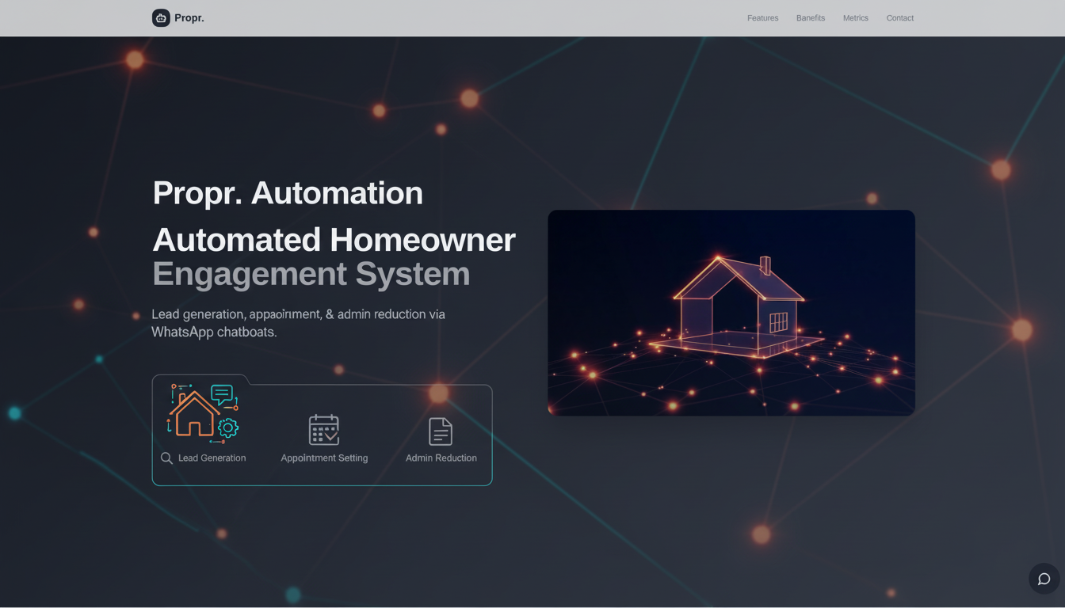Open the chat bubble widget icon

(x=1044, y=579)
